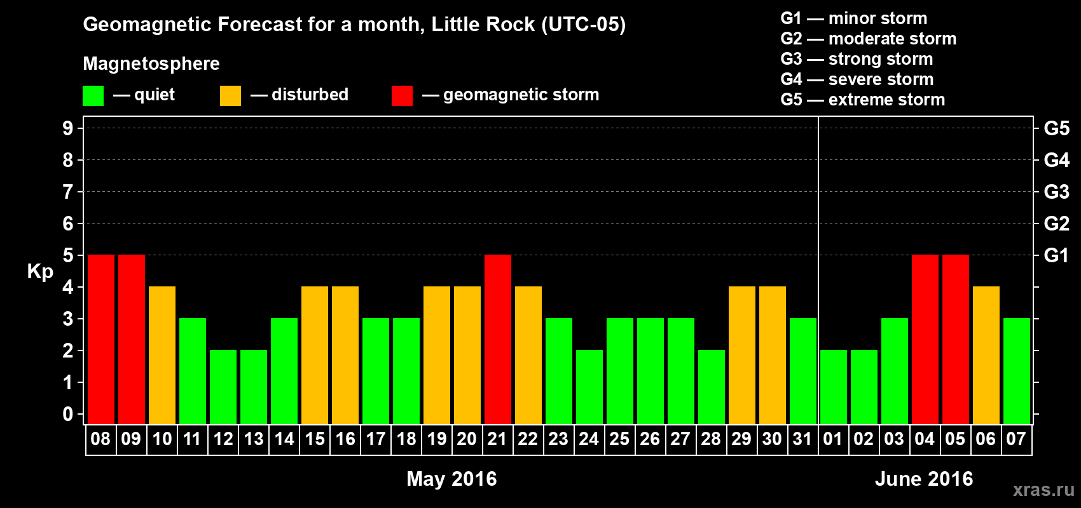1081x508 pixels.
Task: Click the date label 14
Action: pyautogui.click(x=284, y=439)
